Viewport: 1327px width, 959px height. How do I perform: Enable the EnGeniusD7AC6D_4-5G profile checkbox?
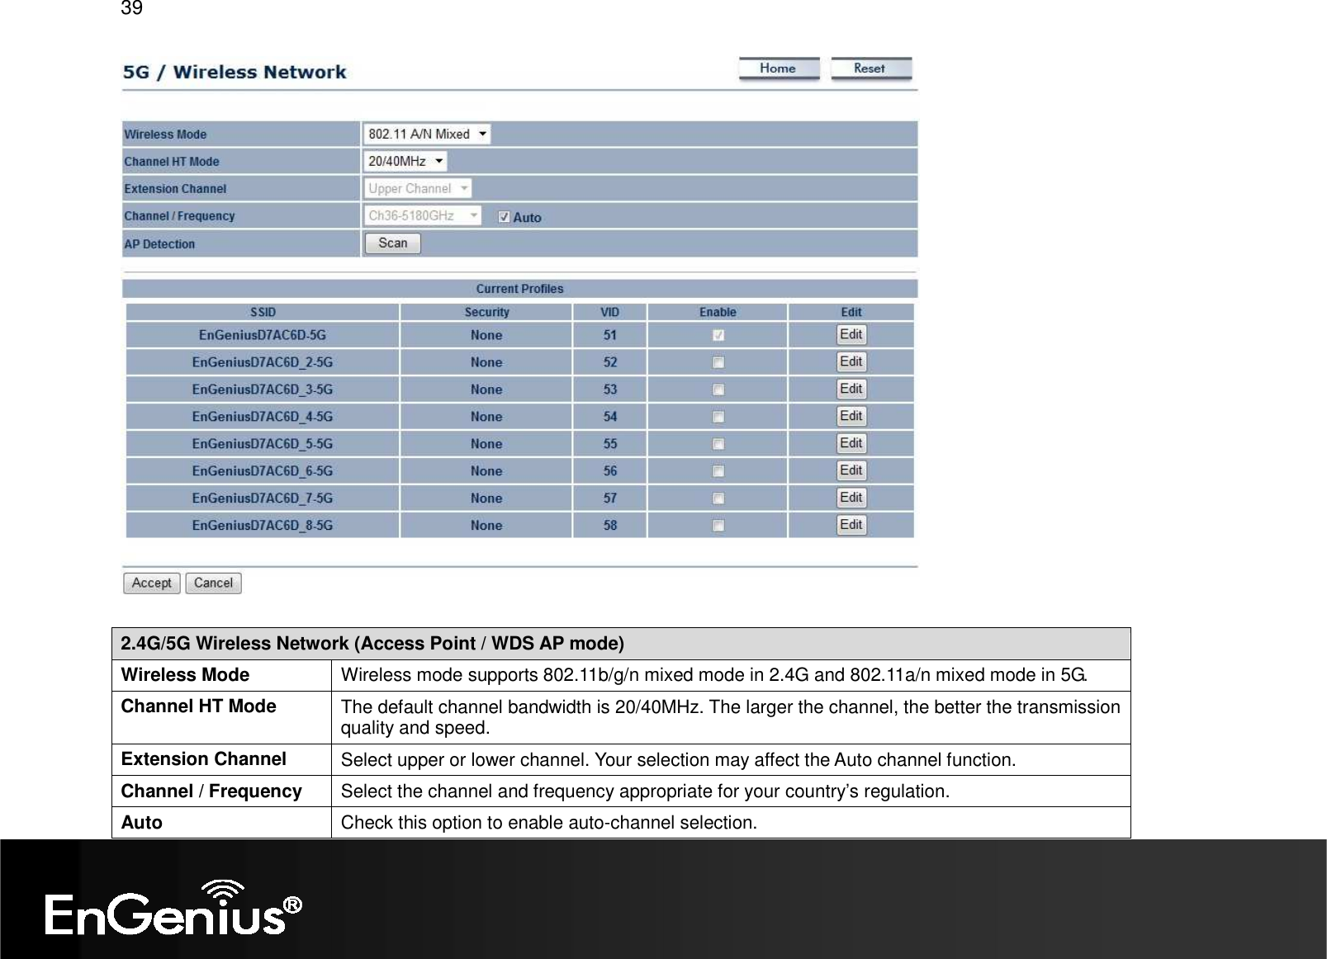[x=718, y=417]
